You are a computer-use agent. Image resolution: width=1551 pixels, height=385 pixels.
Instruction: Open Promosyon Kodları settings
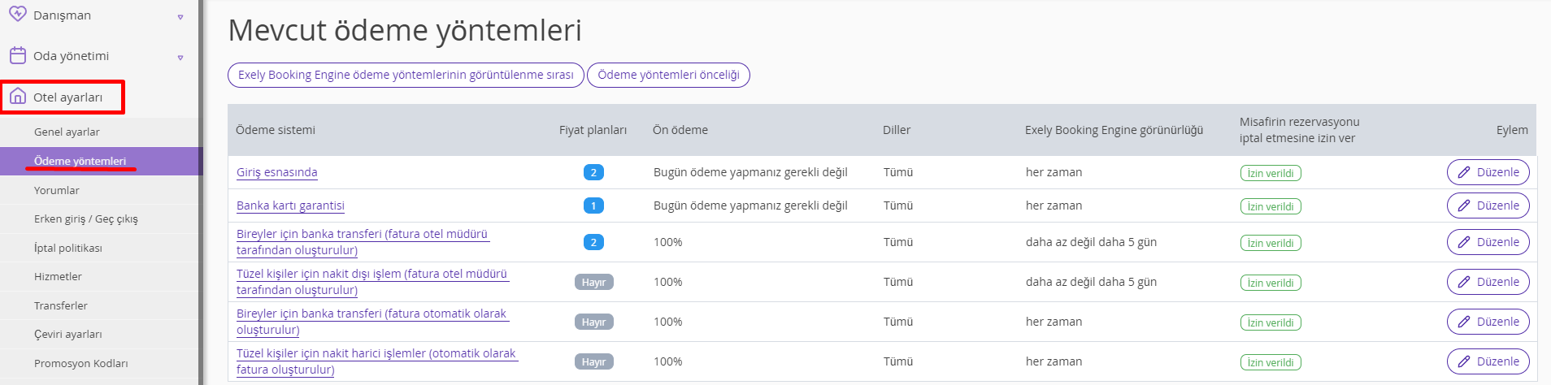coord(81,363)
